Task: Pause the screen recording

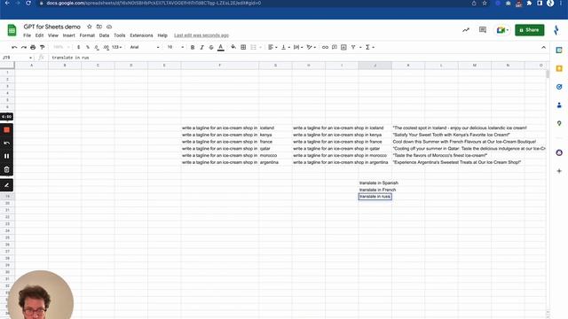Action: coord(6,156)
